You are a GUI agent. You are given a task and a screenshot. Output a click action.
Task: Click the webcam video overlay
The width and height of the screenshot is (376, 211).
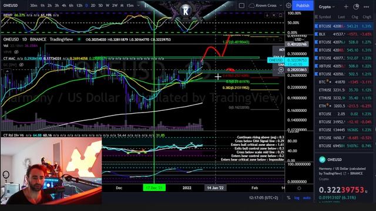pos(51,171)
